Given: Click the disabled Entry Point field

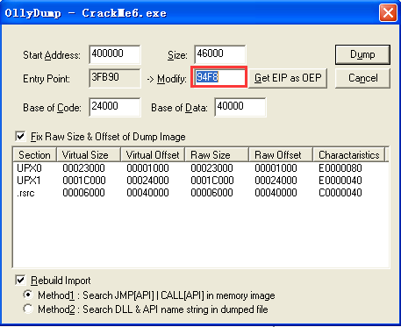Looking at the screenshot, I should pyautogui.click(x=115, y=78).
